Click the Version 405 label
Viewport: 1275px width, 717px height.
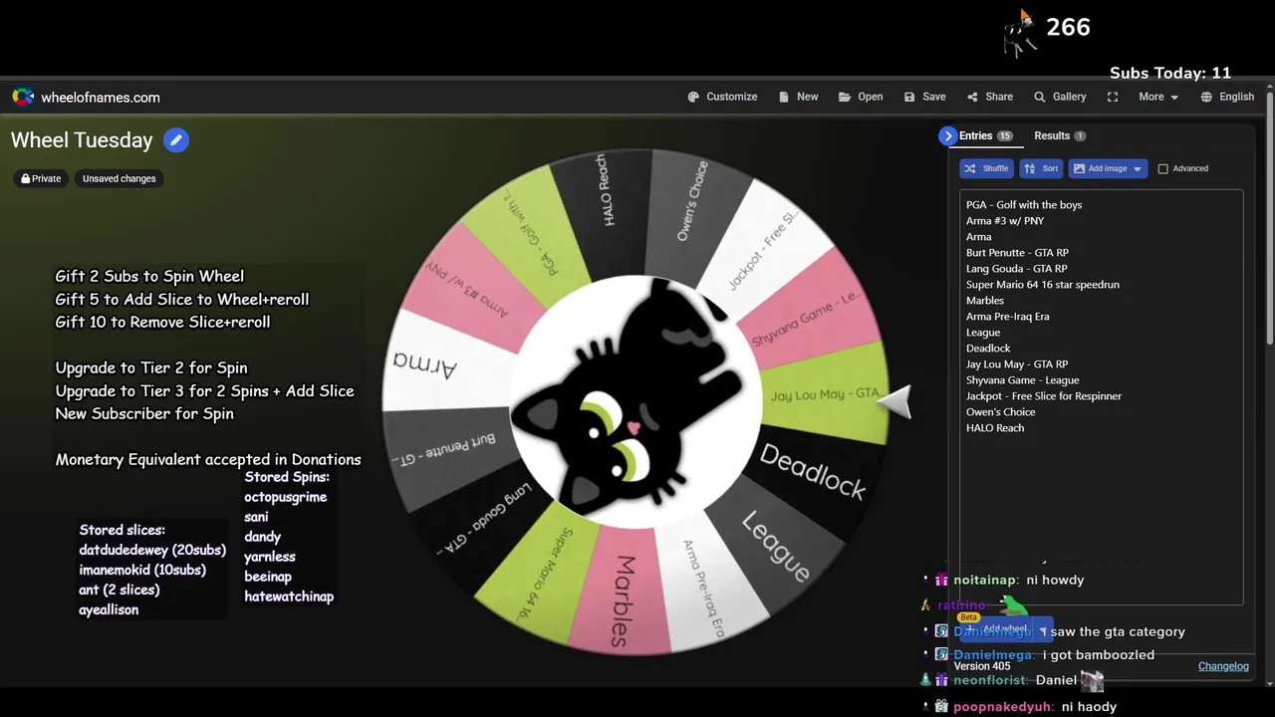[x=982, y=666]
